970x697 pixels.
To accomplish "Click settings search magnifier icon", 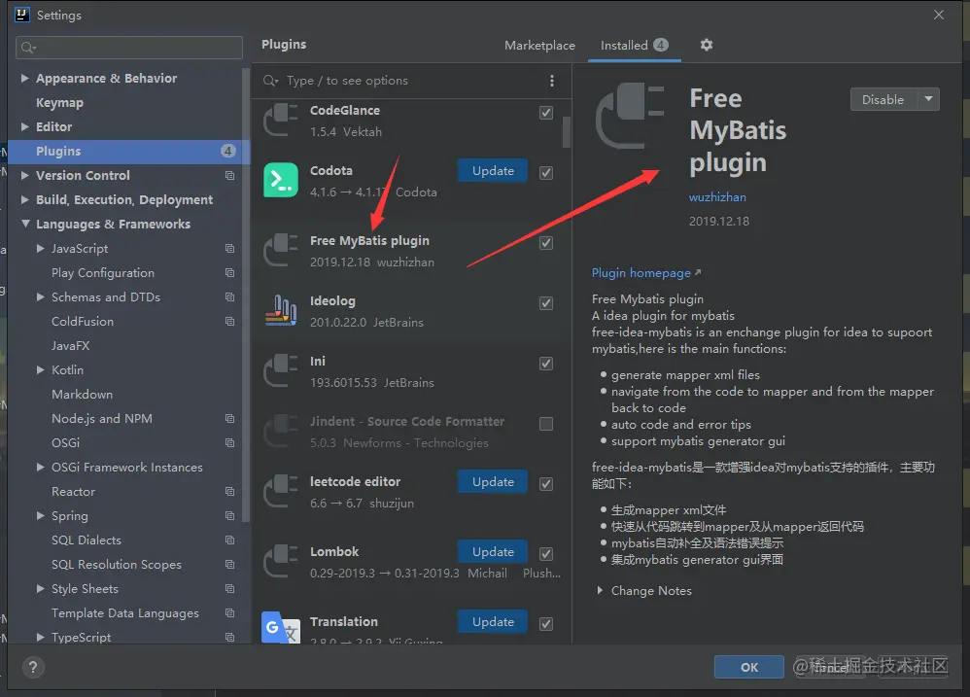I will click(28, 48).
